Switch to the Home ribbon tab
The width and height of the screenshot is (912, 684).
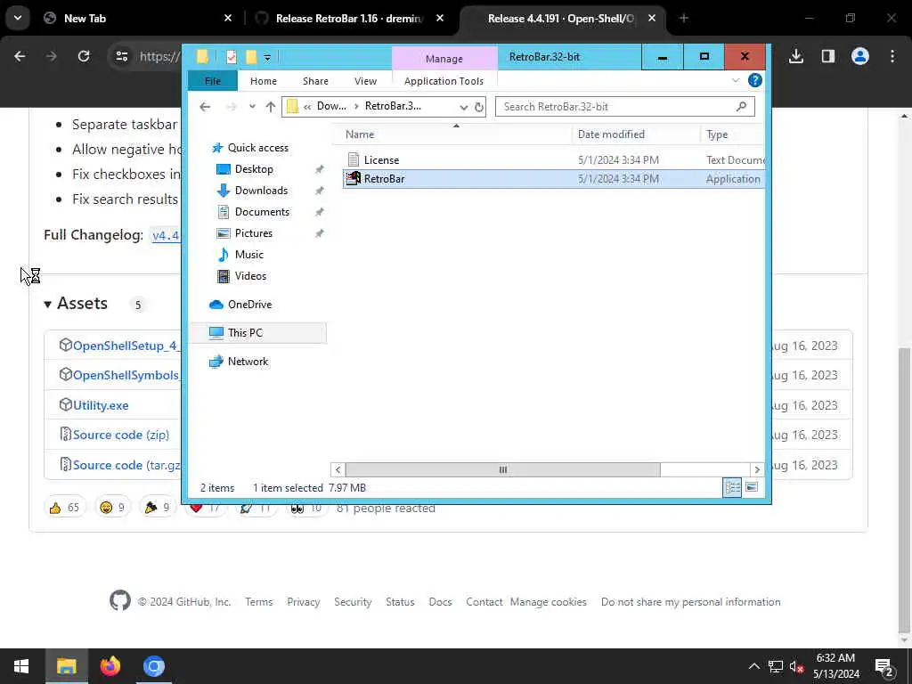[263, 81]
